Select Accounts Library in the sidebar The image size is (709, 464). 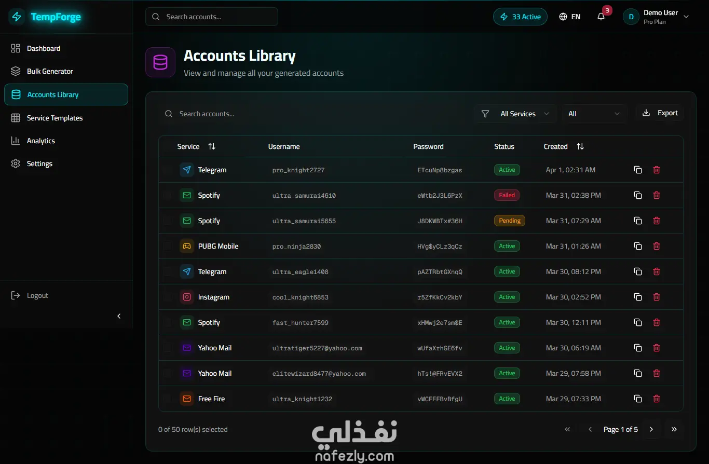pos(66,94)
